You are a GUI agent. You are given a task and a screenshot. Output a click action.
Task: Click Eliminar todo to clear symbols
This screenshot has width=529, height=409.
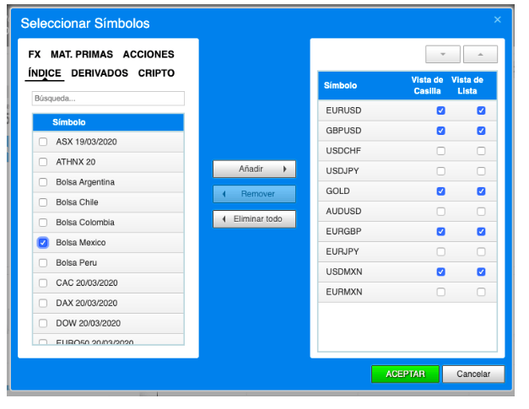[x=254, y=220]
